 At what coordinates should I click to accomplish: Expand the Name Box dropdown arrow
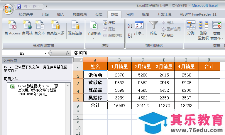tap(45, 53)
